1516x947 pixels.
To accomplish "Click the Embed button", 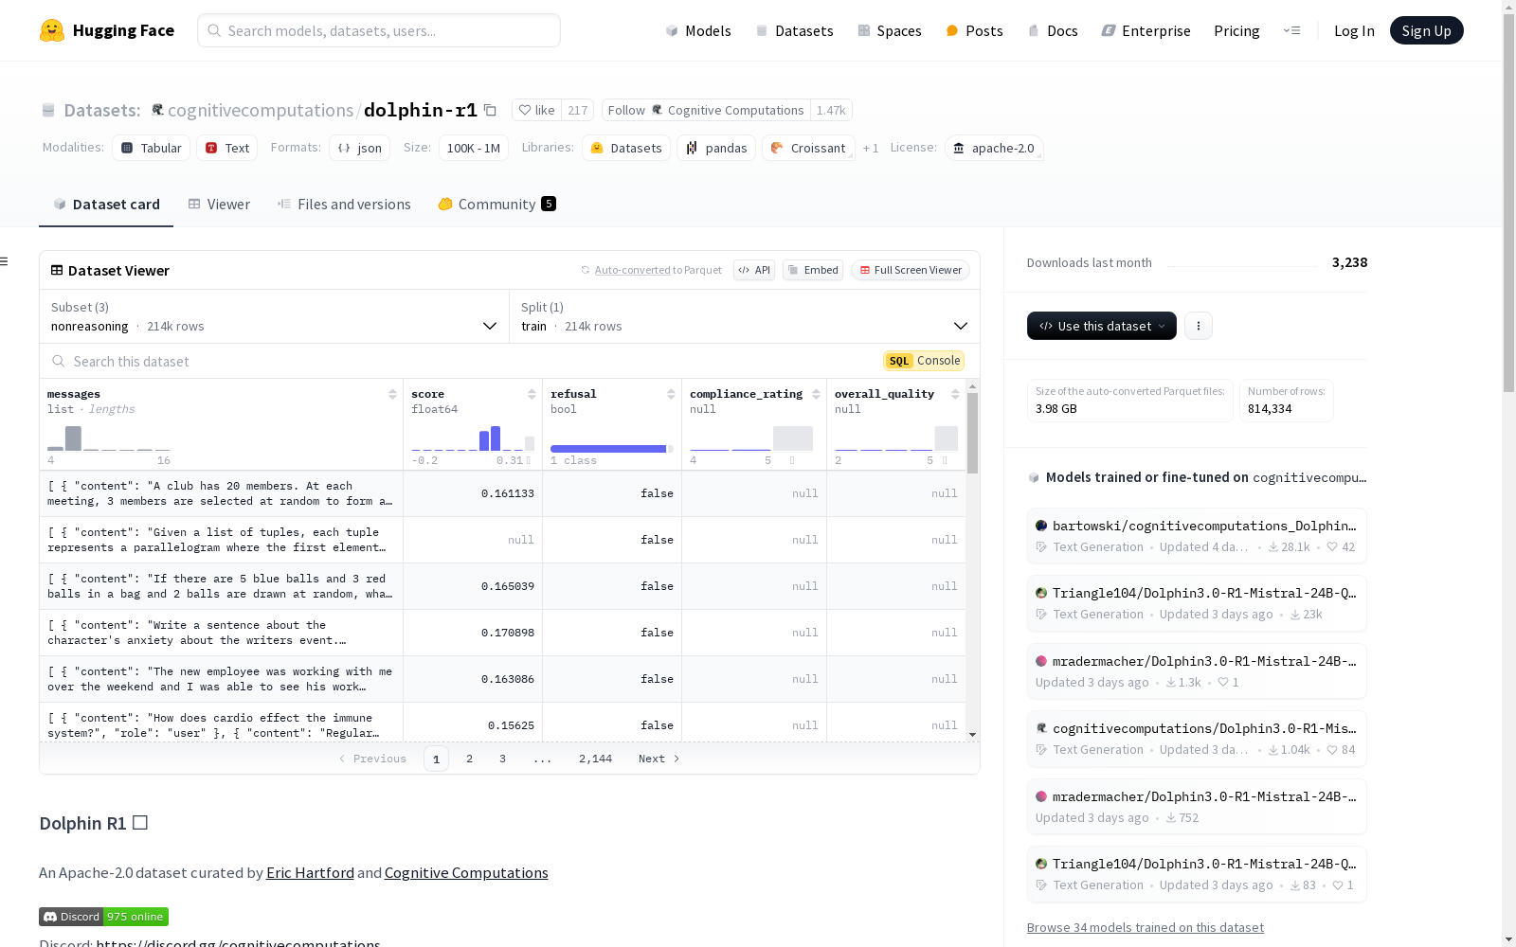I will click(813, 270).
